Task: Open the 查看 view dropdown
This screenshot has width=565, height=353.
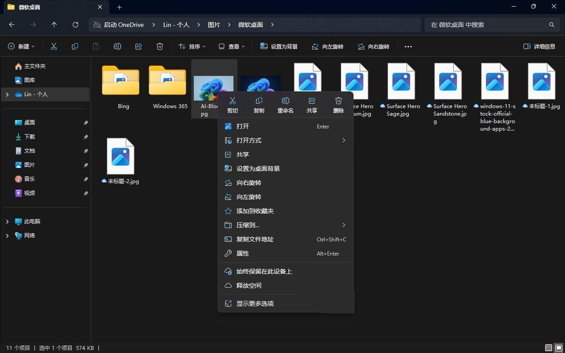Action: click(x=231, y=46)
